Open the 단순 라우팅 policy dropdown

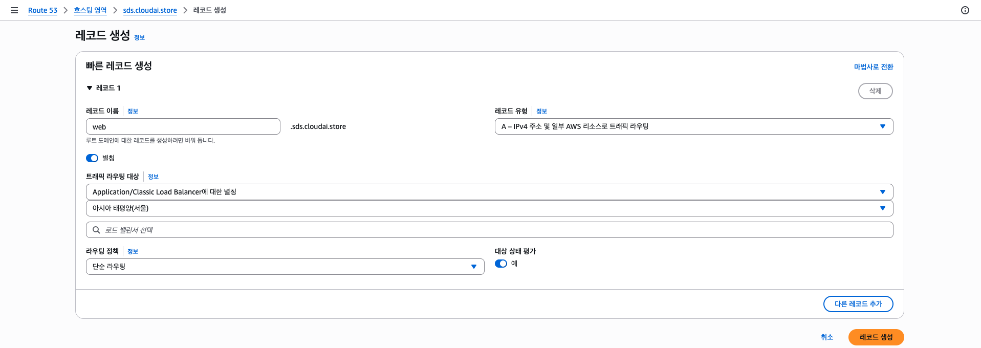coord(285,267)
